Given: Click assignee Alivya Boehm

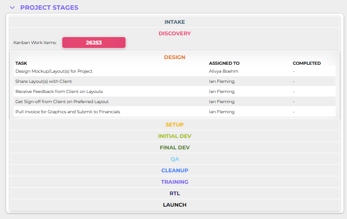Looking at the screenshot, I should click(x=224, y=71).
